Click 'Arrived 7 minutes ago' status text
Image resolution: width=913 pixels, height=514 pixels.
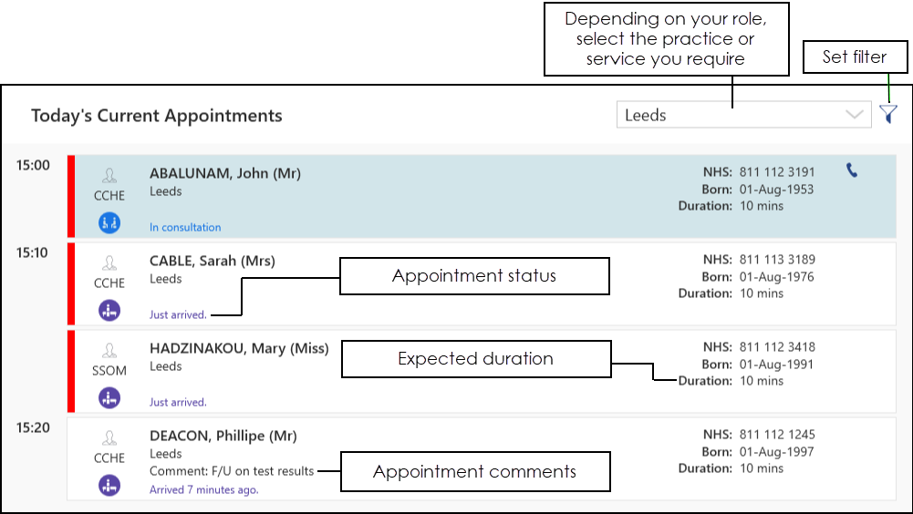(x=203, y=489)
